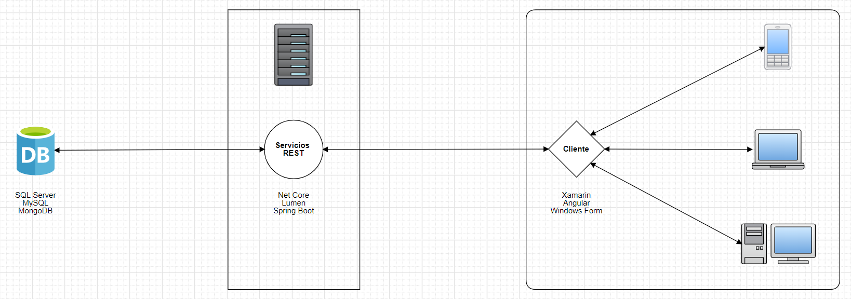The width and height of the screenshot is (851, 299).
Task: Click the server rack icon
Action: coord(294,55)
